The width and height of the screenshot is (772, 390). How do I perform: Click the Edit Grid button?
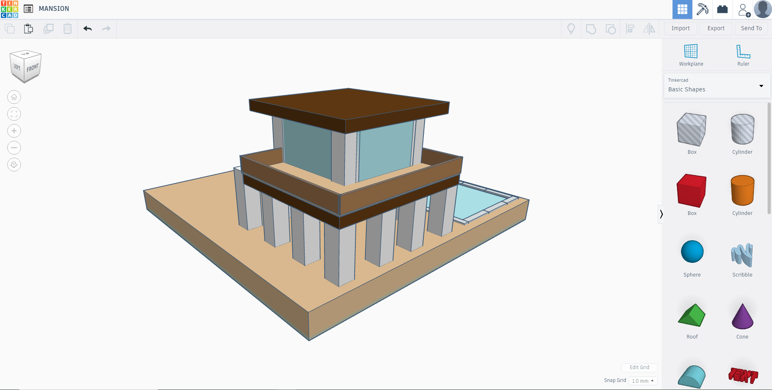coord(640,367)
